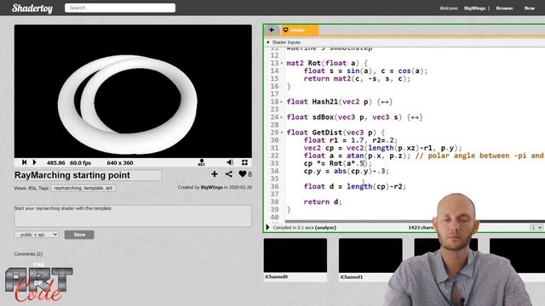Unfold sdBox body via the arrow marker
This screenshot has height=306, width=545.
(415, 117)
